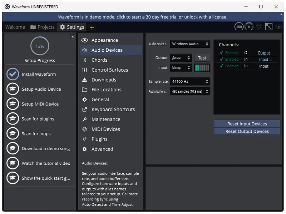This screenshot has width=286, height=214.
Task: Open the Keyboard Shortcuts settings page
Action: (x=111, y=109)
